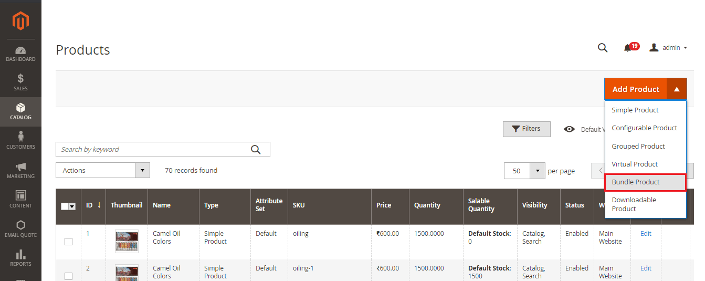Viewport: 705px width, 281px height.
Task: Select Simple Product from the menu
Action: [x=646, y=110]
